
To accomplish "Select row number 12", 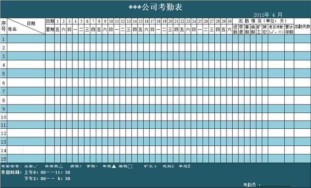I will [3, 133].
